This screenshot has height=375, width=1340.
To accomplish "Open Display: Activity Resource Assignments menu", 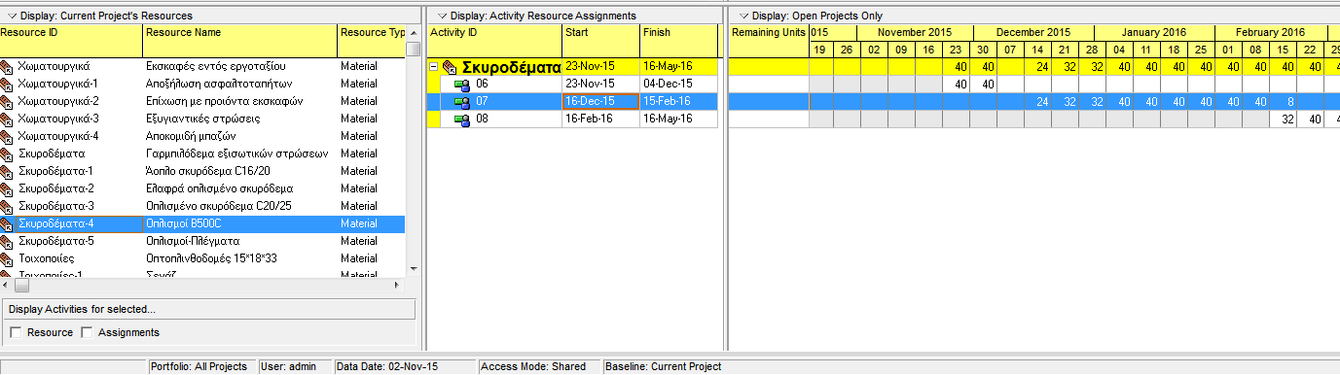I will (536, 16).
